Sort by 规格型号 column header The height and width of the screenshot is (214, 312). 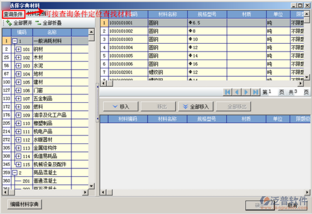click(207, 15)
